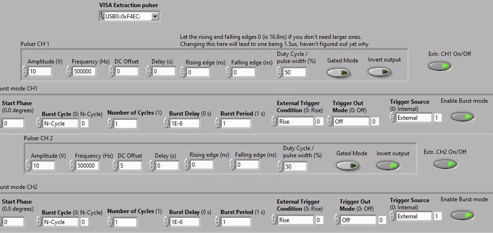This screenshot has height=233, width=493.
Task: Click the CH 1 Falling edge (ns) field
Action: coord(244,72)
